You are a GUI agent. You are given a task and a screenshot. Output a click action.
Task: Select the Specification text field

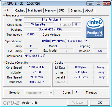pos(65,41)
